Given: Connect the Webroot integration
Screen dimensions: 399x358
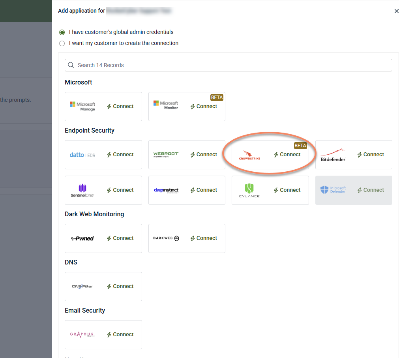Looking at the screenshot, I should 204,154.
